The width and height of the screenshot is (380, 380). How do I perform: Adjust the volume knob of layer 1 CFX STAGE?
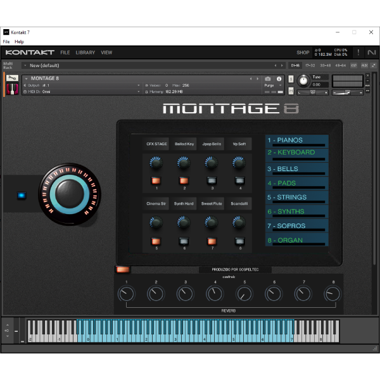pos(156,163)
